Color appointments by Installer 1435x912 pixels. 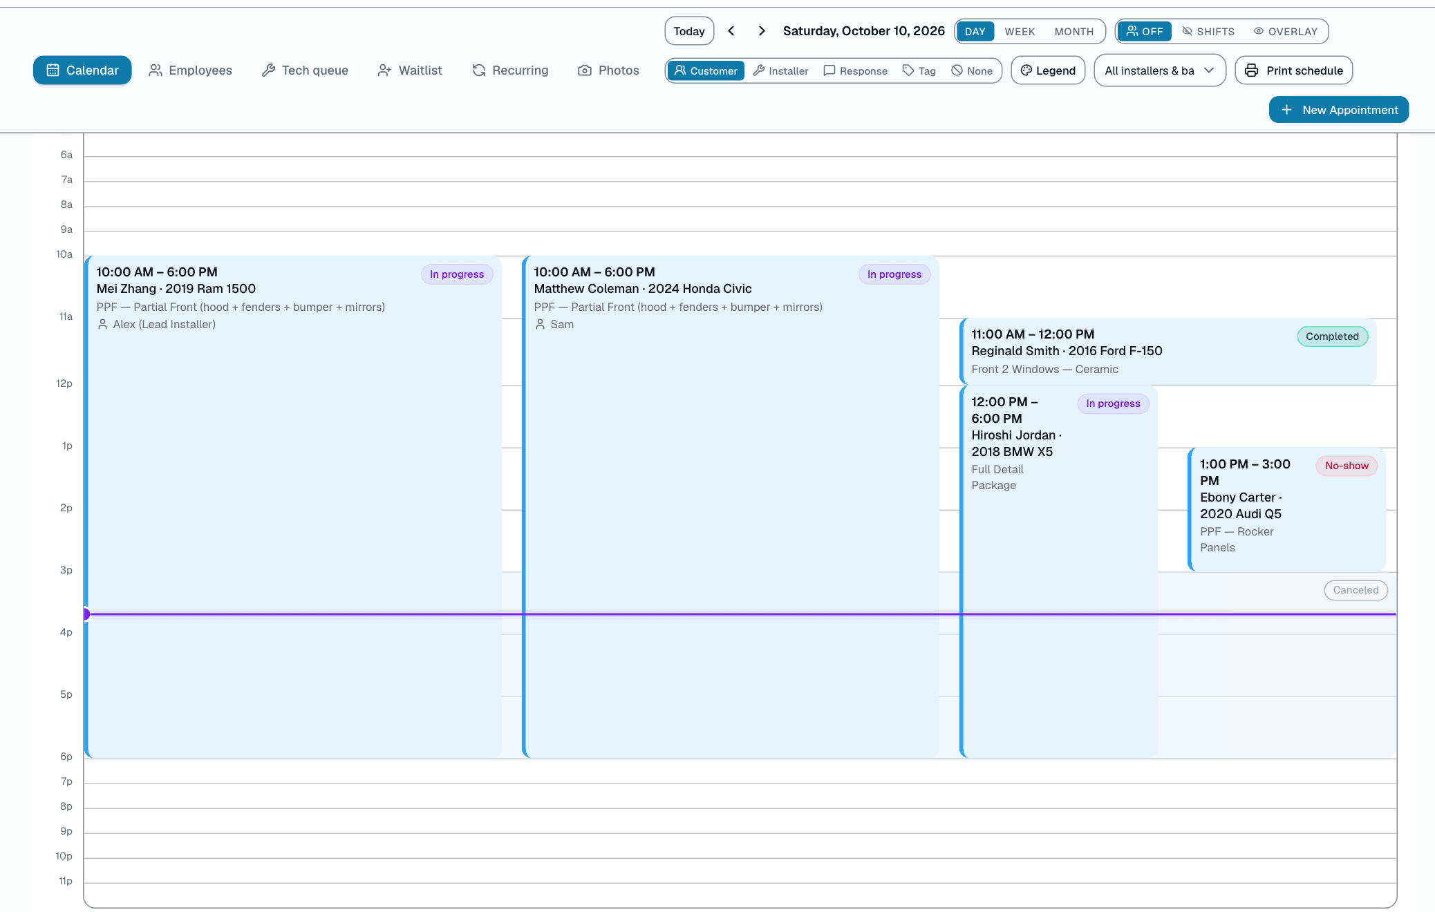pyautogui.click(x=780, y=70)
